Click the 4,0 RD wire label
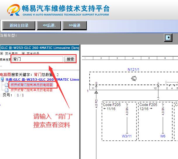 pyautogui.click(x=96, y=103)
